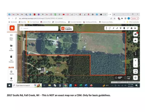
Task: Select the waypoint pin tool
Action: tap(121, 28)
